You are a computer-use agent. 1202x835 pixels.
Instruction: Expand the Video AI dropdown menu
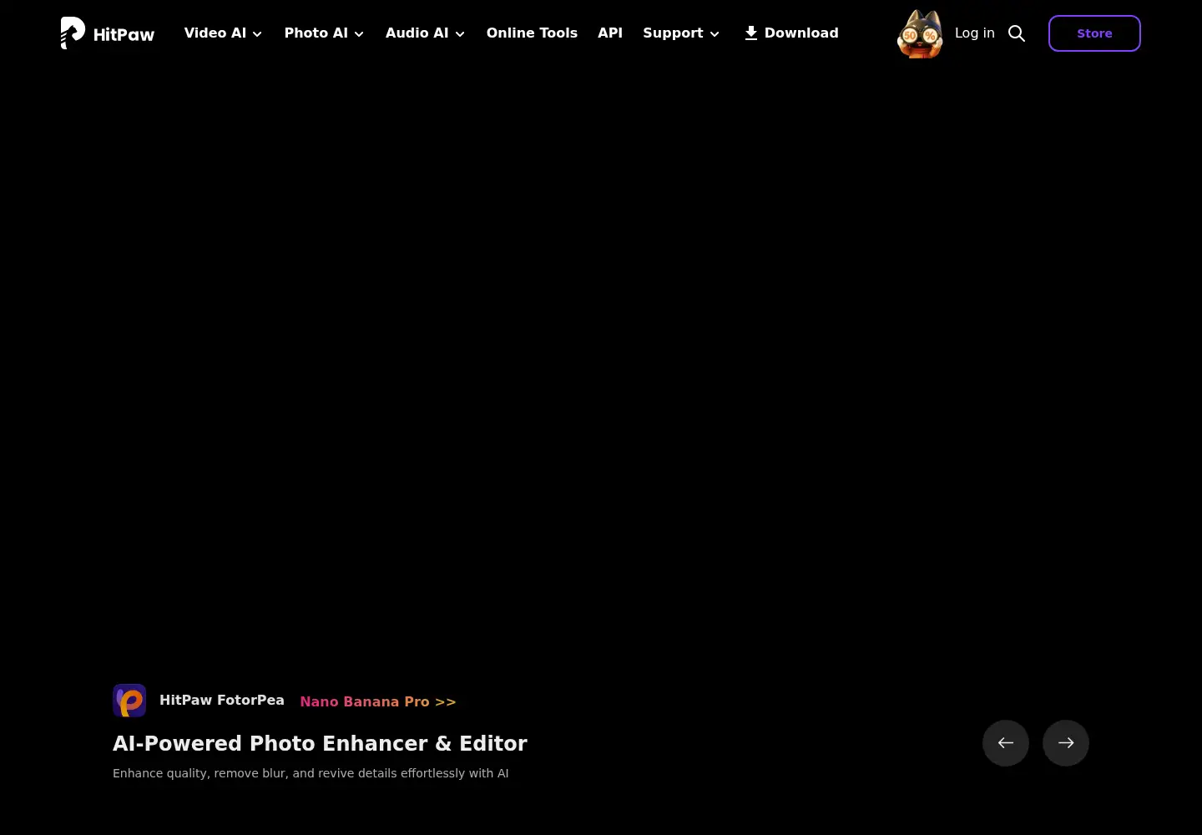tap(223, 33)
